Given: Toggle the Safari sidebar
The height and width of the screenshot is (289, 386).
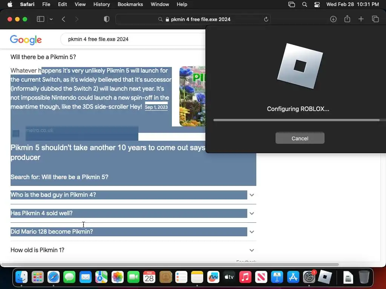Looking at the screenshot, I should tap(40, 19).
